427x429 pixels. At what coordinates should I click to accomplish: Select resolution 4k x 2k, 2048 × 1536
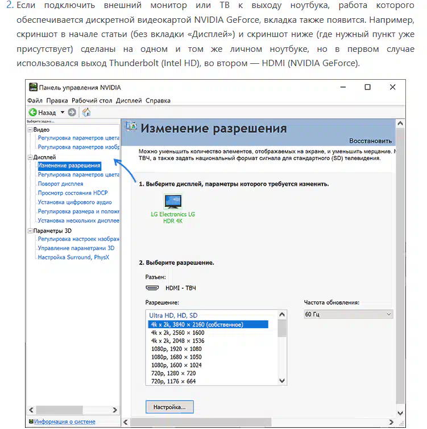178,341
